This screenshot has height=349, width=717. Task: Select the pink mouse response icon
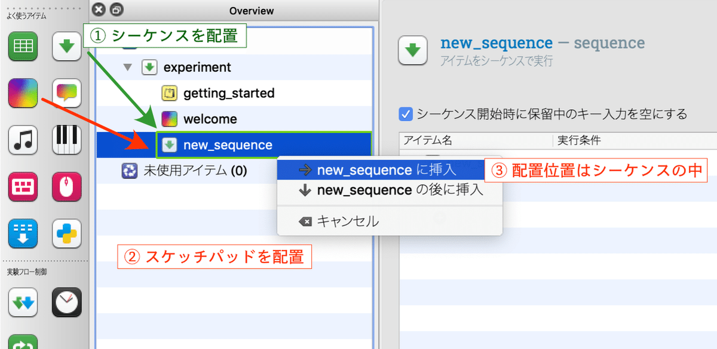[66, 187]
